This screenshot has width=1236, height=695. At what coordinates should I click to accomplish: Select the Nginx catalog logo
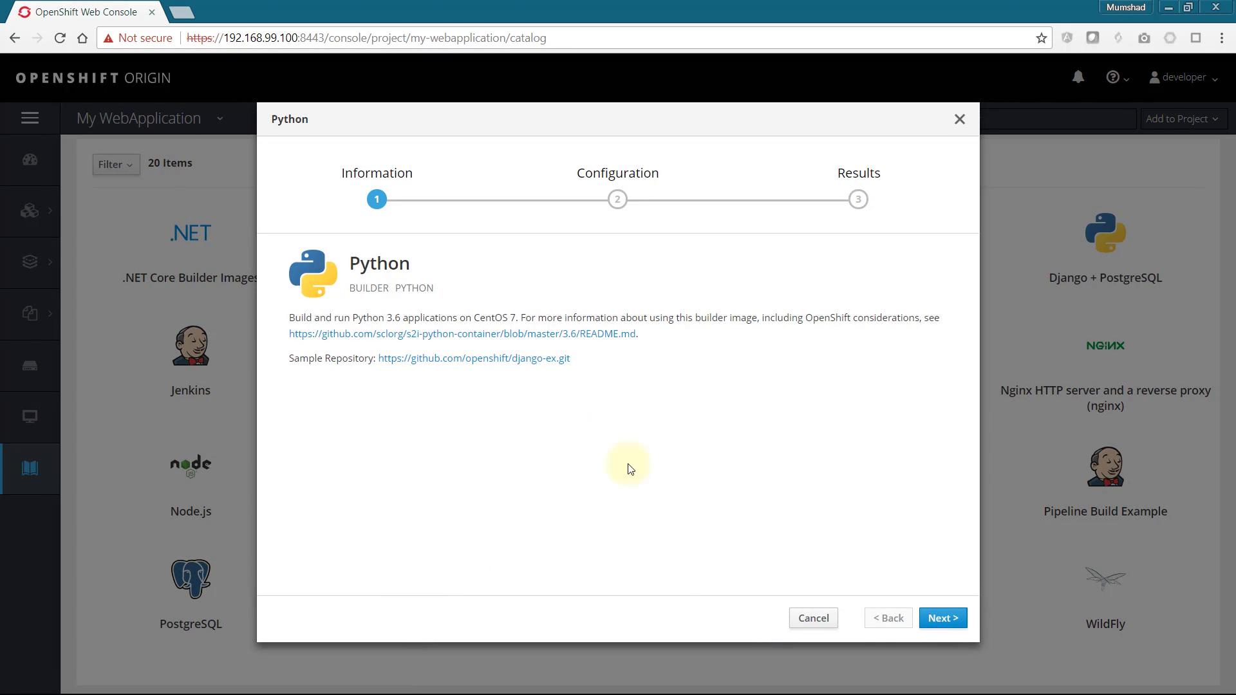[1105, 346]
